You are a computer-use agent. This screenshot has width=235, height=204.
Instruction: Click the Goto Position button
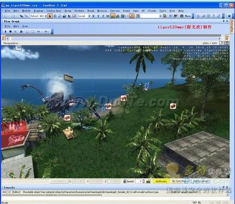[x=200, y=181]
